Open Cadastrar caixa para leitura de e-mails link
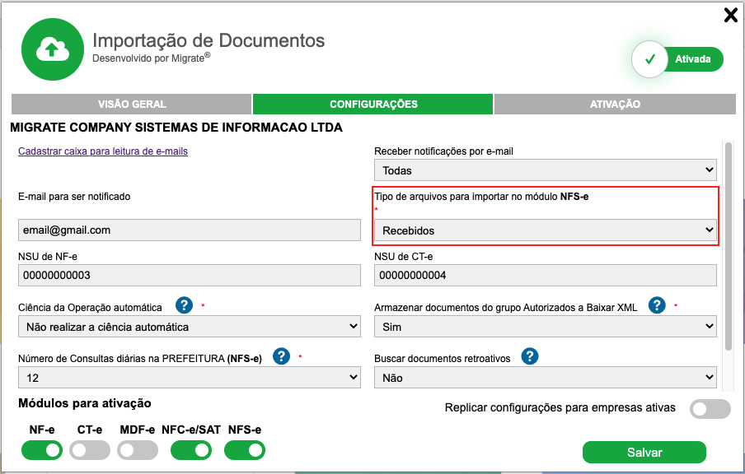 (103, 151)
